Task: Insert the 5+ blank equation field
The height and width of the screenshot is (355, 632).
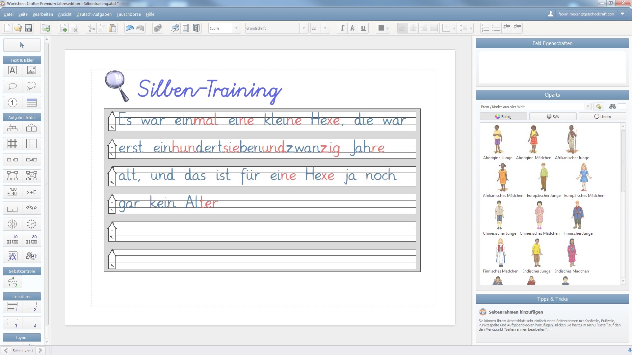Action: tap(32, 192)
